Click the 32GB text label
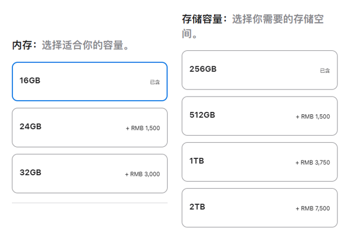Screen dimensions: 350x238 click(x=30, y=172)
